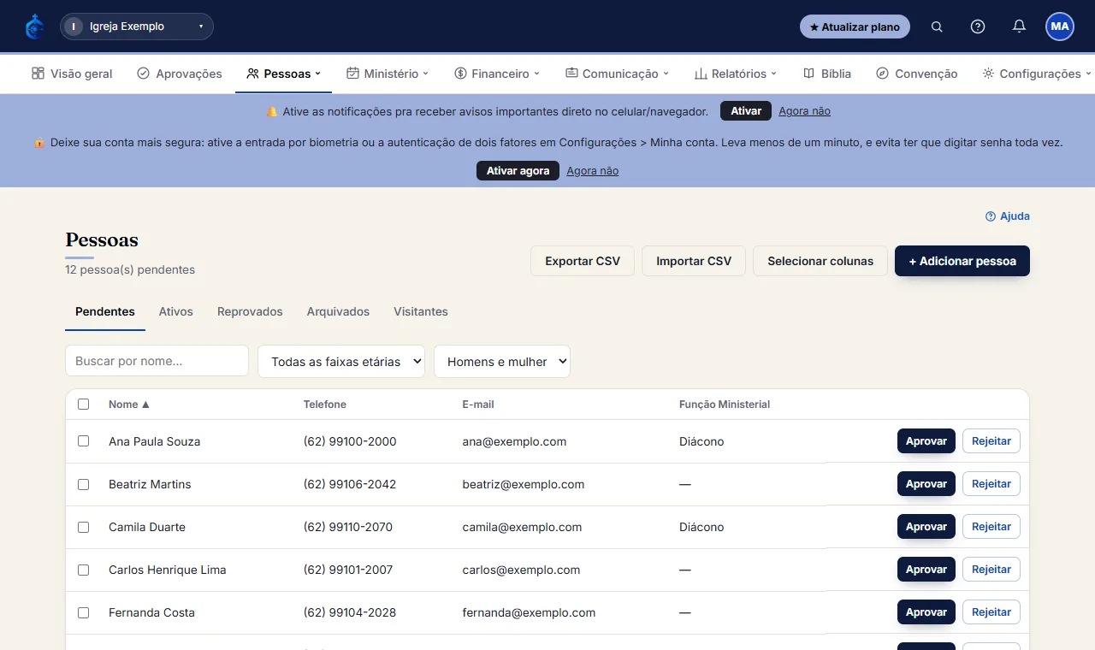This screenshot has height=650, width=1095.
Task: Click Adicionar pessoa button
Action: click(962, 261)
